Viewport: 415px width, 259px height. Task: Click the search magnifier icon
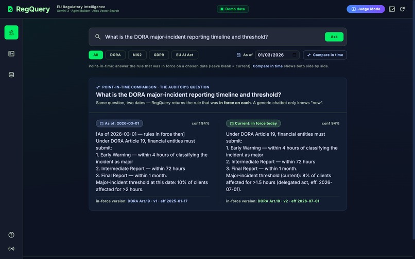point(98,36)
